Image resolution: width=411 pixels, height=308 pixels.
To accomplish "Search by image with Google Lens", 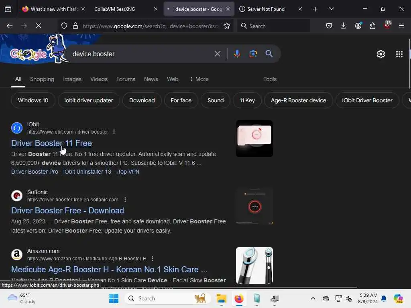I will [x=253, y=54].
